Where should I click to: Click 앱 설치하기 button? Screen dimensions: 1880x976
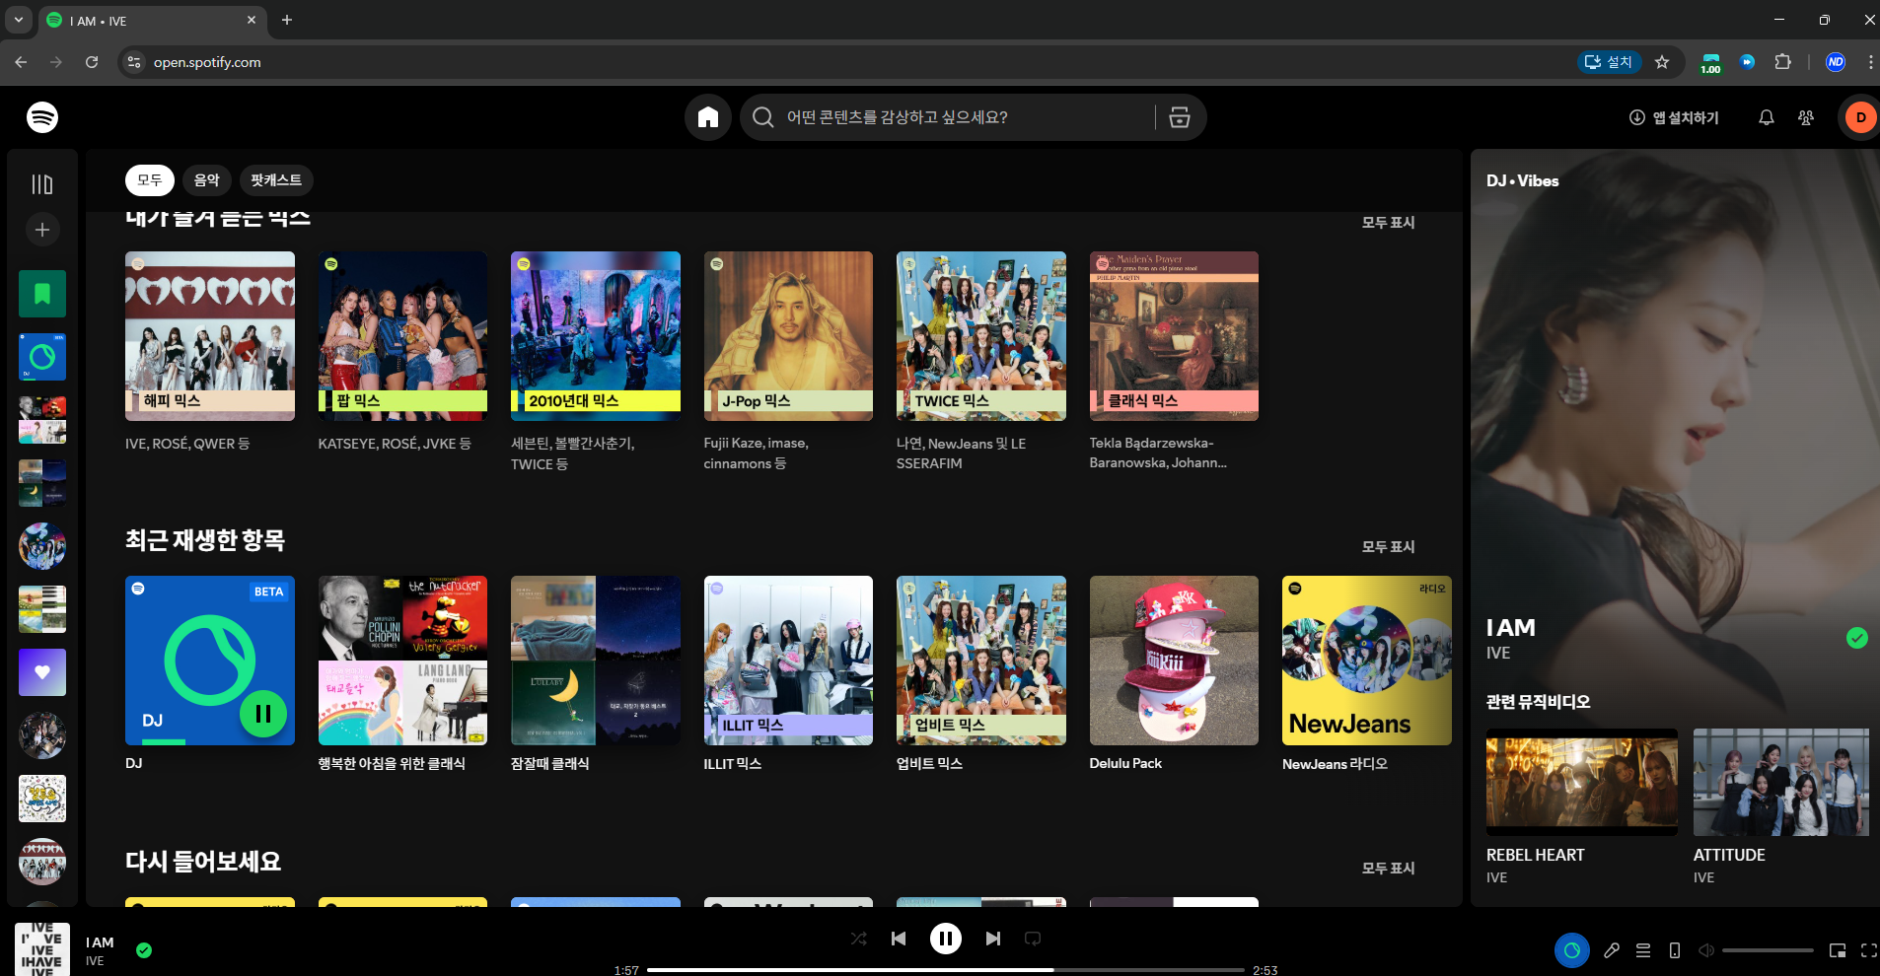[x=1674, y=117]
